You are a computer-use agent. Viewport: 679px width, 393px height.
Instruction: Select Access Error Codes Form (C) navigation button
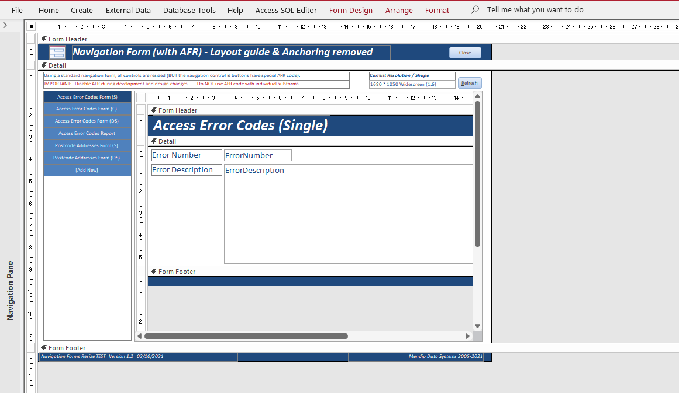pos(88,109)
